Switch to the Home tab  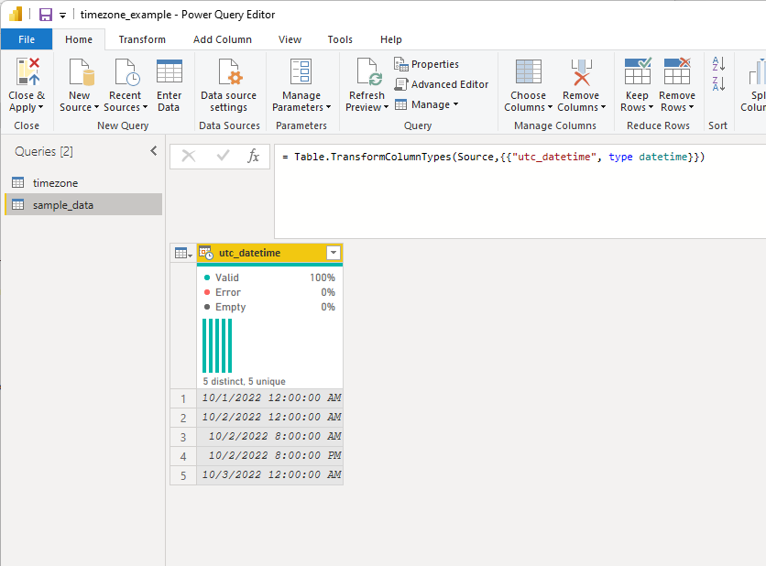[x=79, y=39]
